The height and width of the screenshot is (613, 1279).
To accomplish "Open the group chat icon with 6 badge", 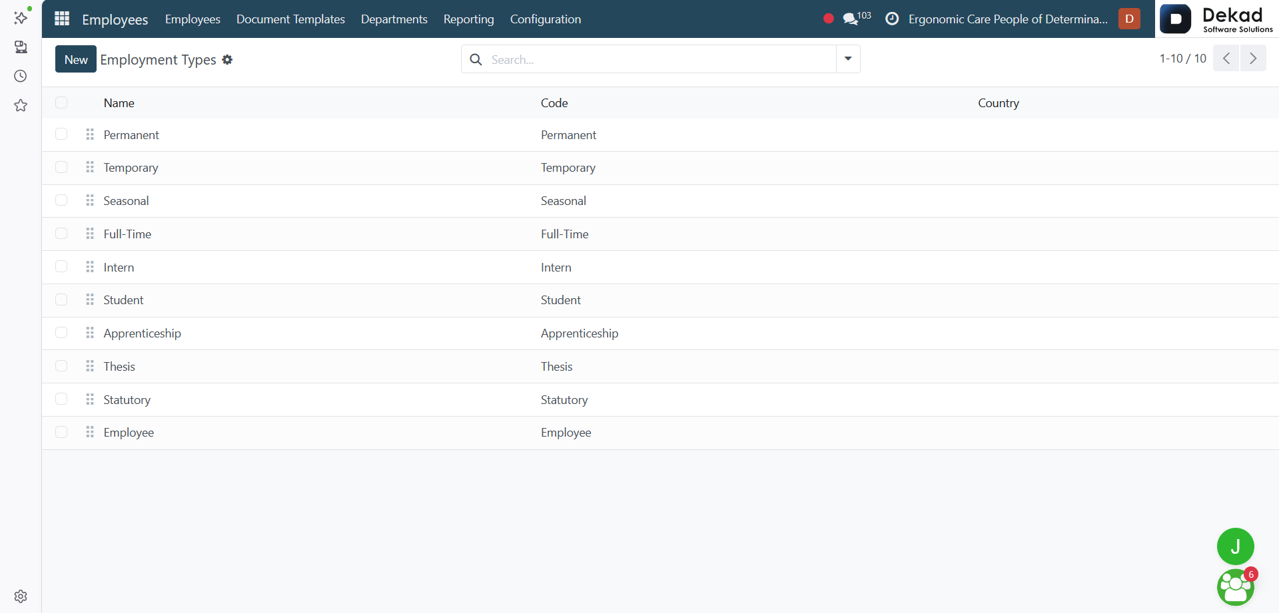I will (x=1236, y=587).
